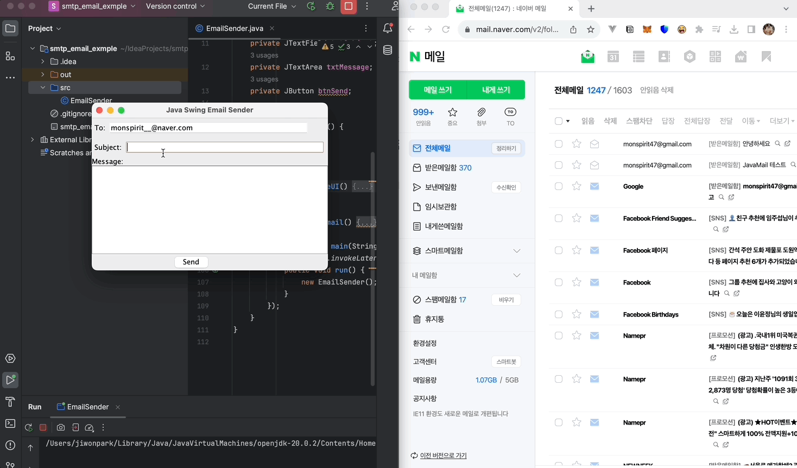Viewport: 797px width, 468px height.
Task: Open the Structure tool window in IntelliJ
Action: tap(10, 56)
